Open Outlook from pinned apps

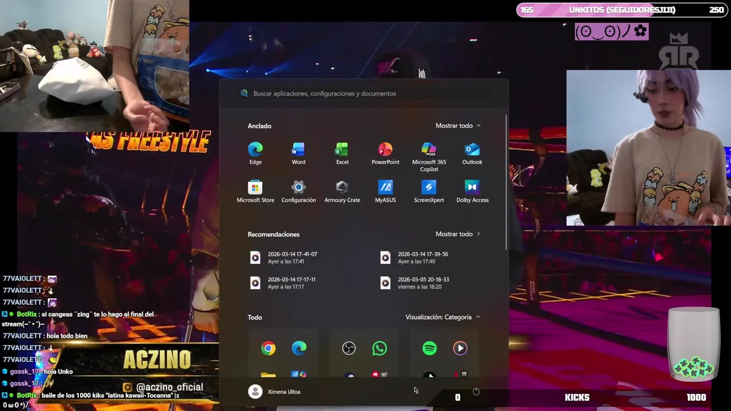click(472, 154)
